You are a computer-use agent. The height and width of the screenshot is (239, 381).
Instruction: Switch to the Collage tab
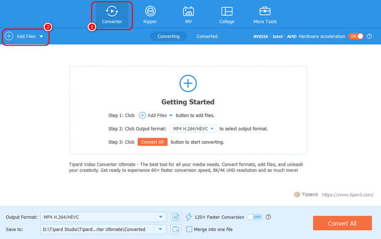(x=227, y=15)
